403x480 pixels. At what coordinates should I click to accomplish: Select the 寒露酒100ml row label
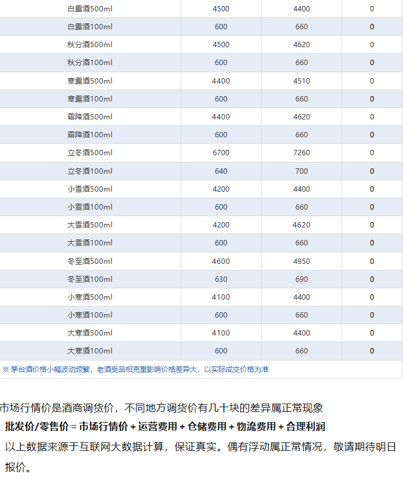point(90,99)
